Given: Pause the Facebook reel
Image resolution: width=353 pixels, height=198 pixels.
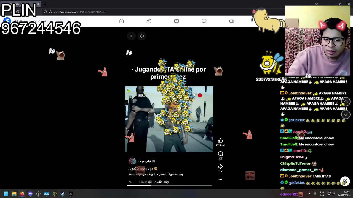Looking at the screenshot, I should coord(131,36).
